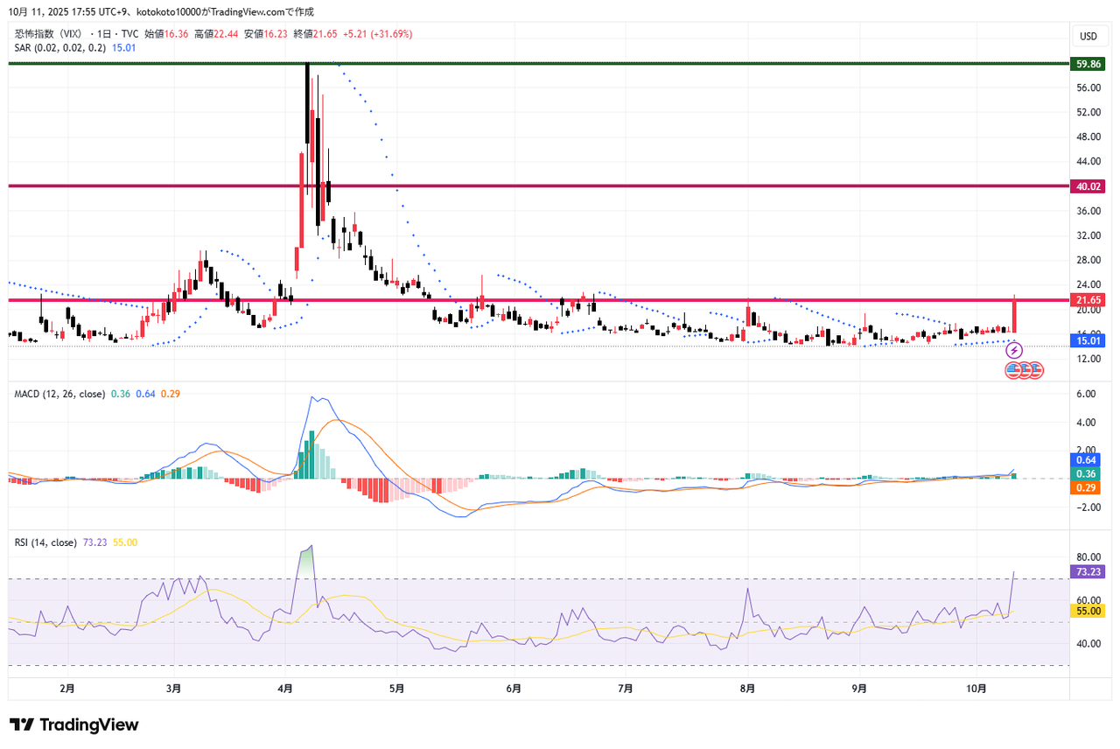Select the SAR (0.02, 0.02, 0.2) indicator legend

[59, 47]
